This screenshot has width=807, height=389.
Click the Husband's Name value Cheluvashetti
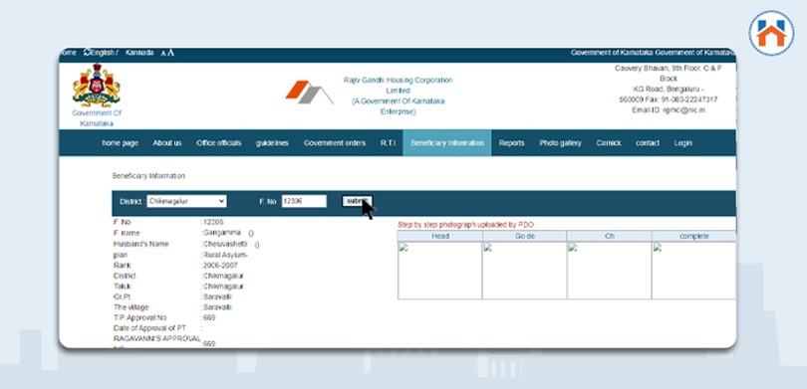225,244
